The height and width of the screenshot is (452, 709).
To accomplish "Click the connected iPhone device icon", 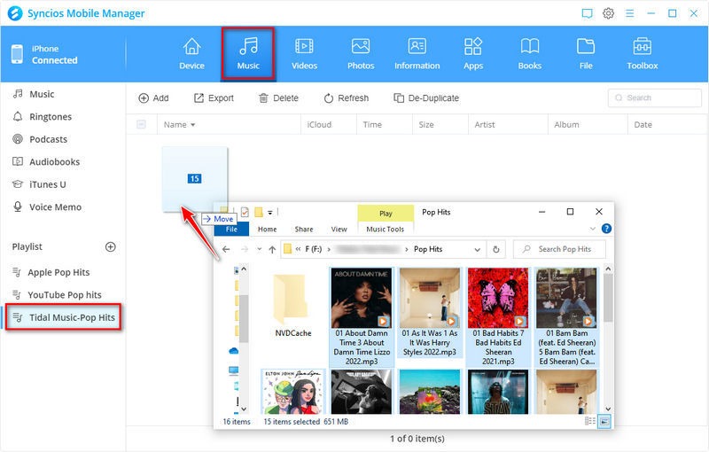I will [x=17, y=54].
